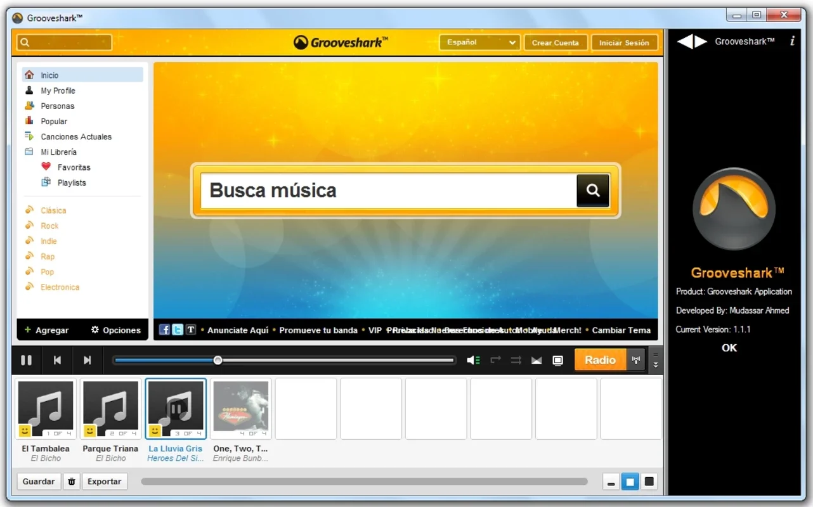Clear queue with the trash icon
This screenshot has width=813, height=507.
coord(72,482)
